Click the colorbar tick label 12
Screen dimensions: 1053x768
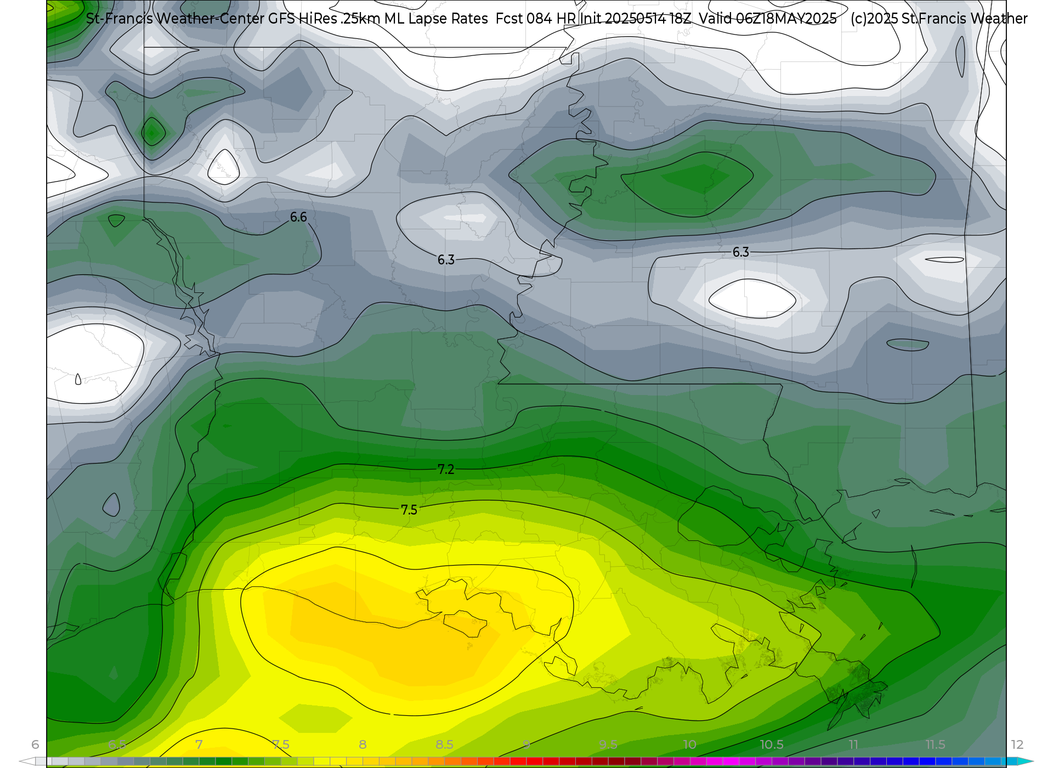click(x=1017, y=745)
